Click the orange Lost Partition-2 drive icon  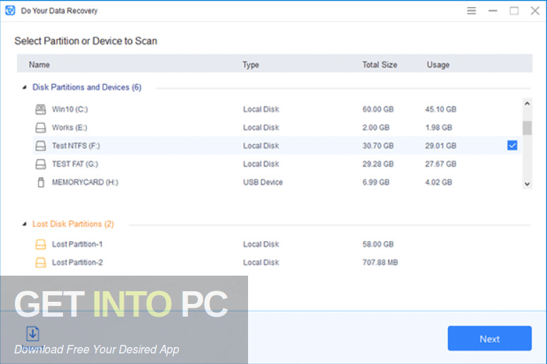(x=40, y=262)
